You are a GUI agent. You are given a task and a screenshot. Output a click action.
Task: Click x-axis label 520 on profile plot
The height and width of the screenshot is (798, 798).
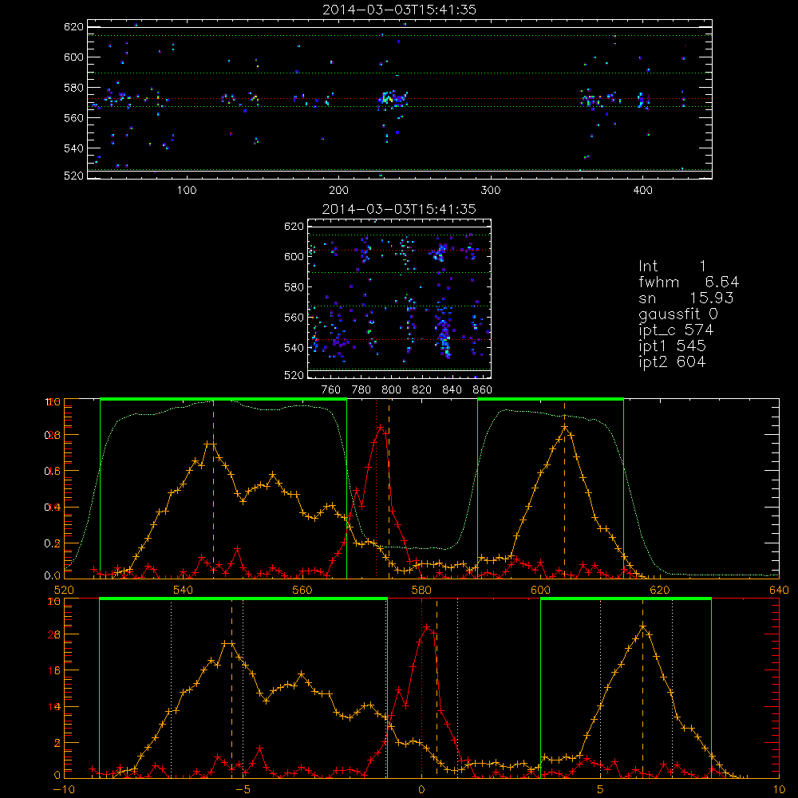[64, 591]
